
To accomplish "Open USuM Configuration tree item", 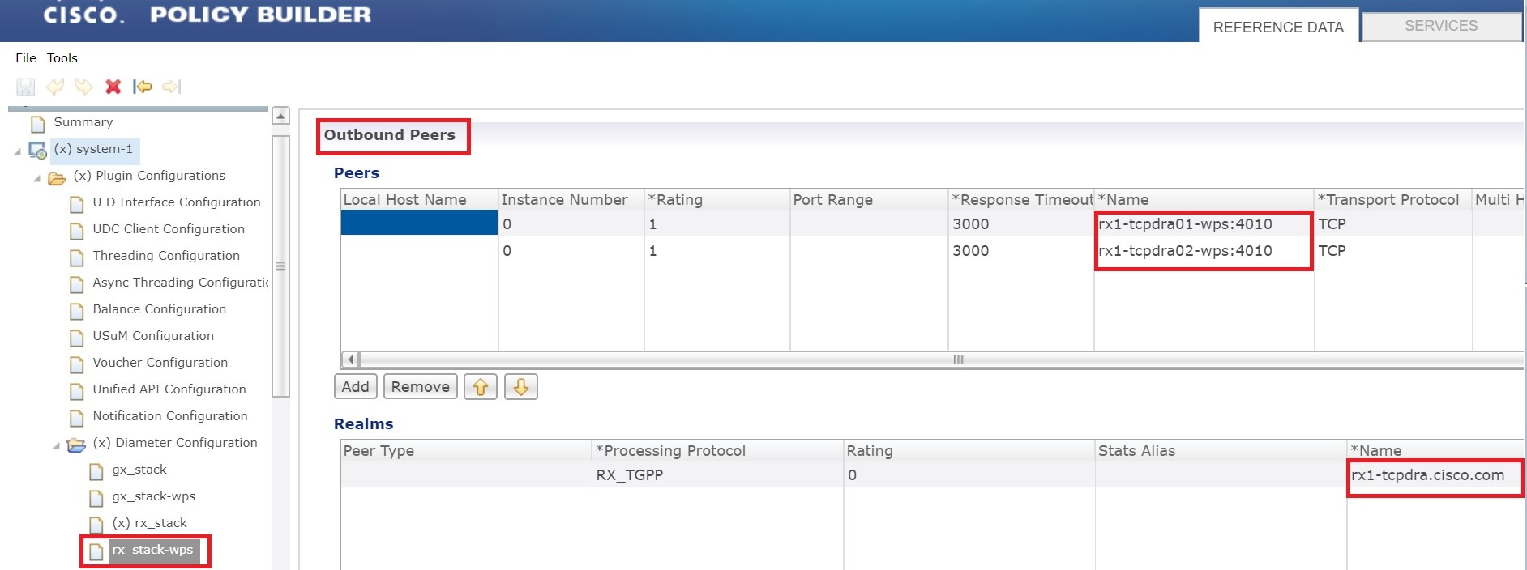I will click(153, 336).
